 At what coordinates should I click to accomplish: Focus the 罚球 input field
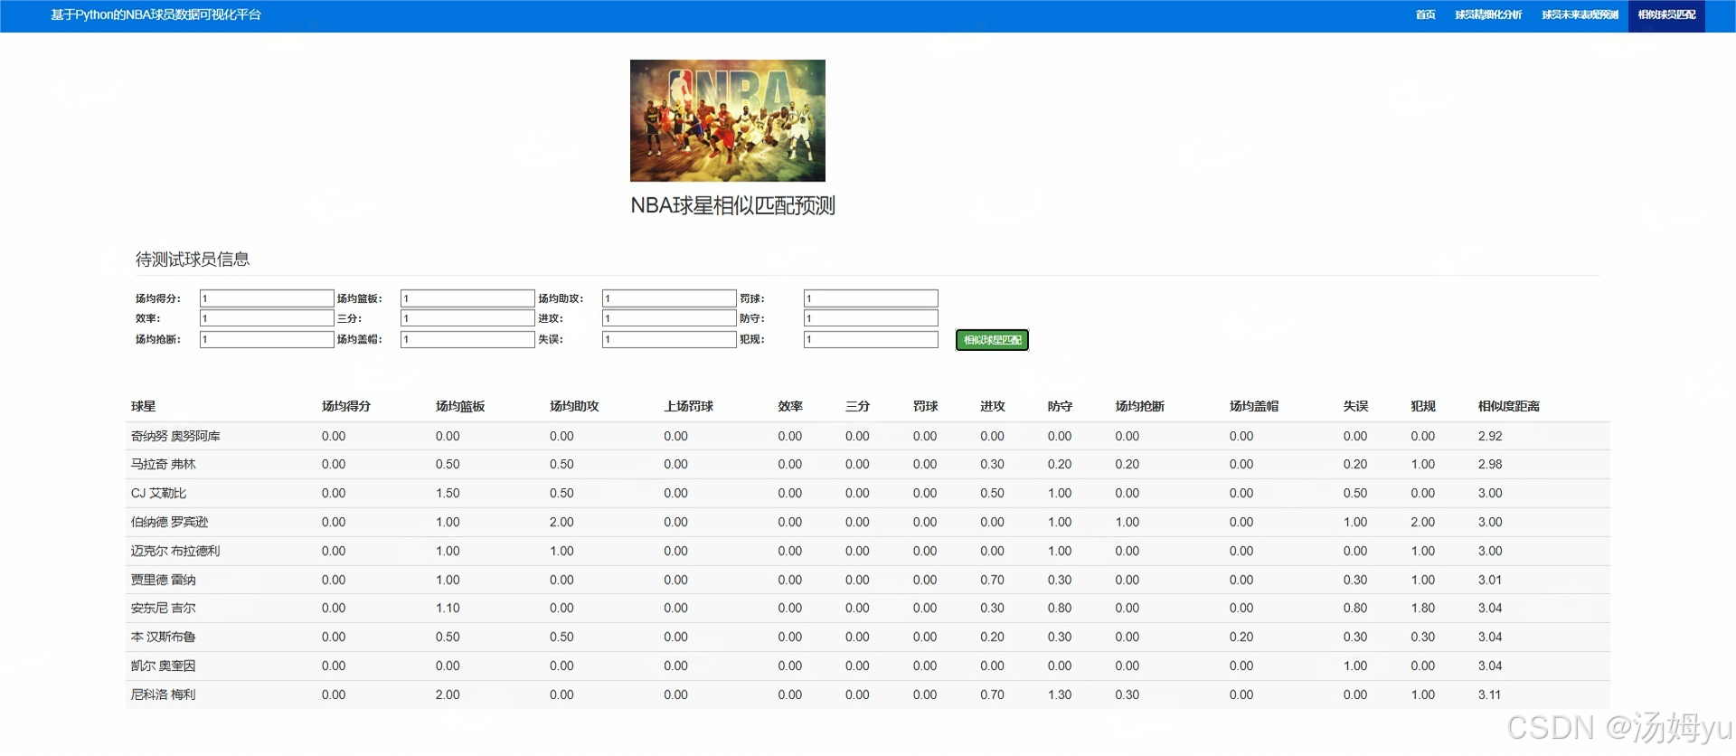point(871,298)
